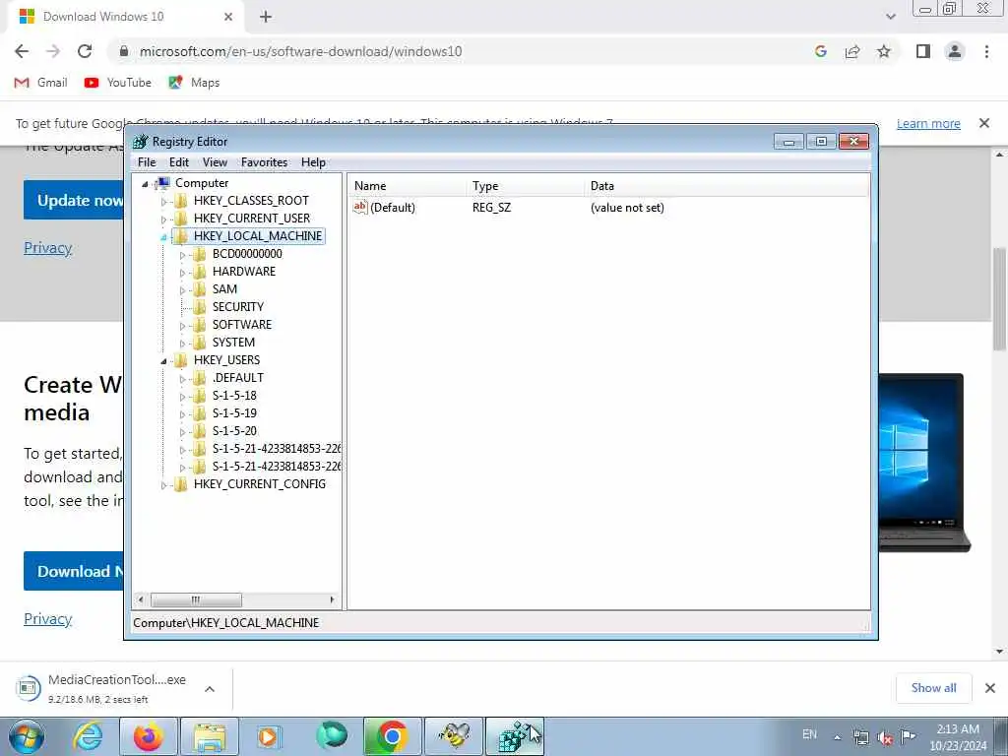
Task: Expand the BCD00000000 subkey
Action: 182,255
